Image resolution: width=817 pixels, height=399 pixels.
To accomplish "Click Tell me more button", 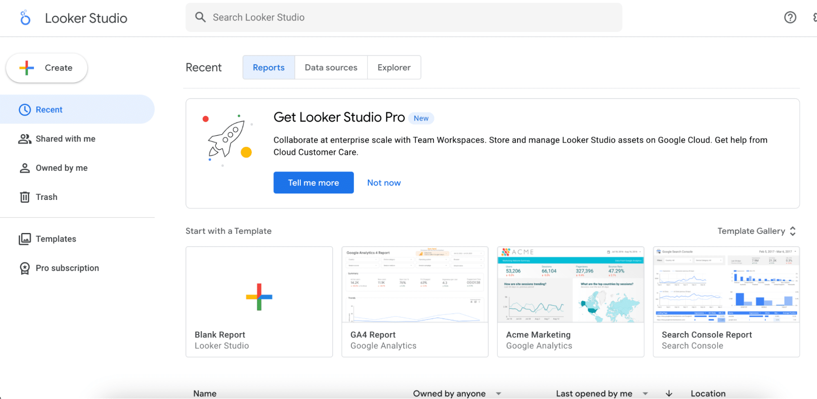I will tap(313, 183).
